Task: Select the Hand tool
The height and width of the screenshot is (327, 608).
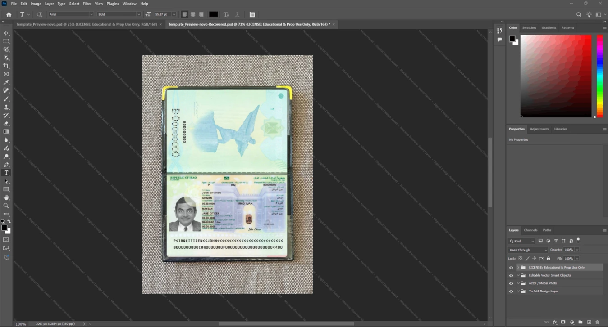Action: pos(6,197)
